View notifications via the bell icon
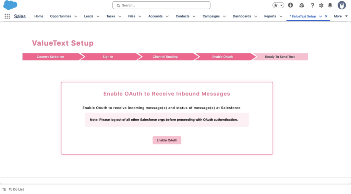Viewport: 351px width, 194px height. coord(330,5)
